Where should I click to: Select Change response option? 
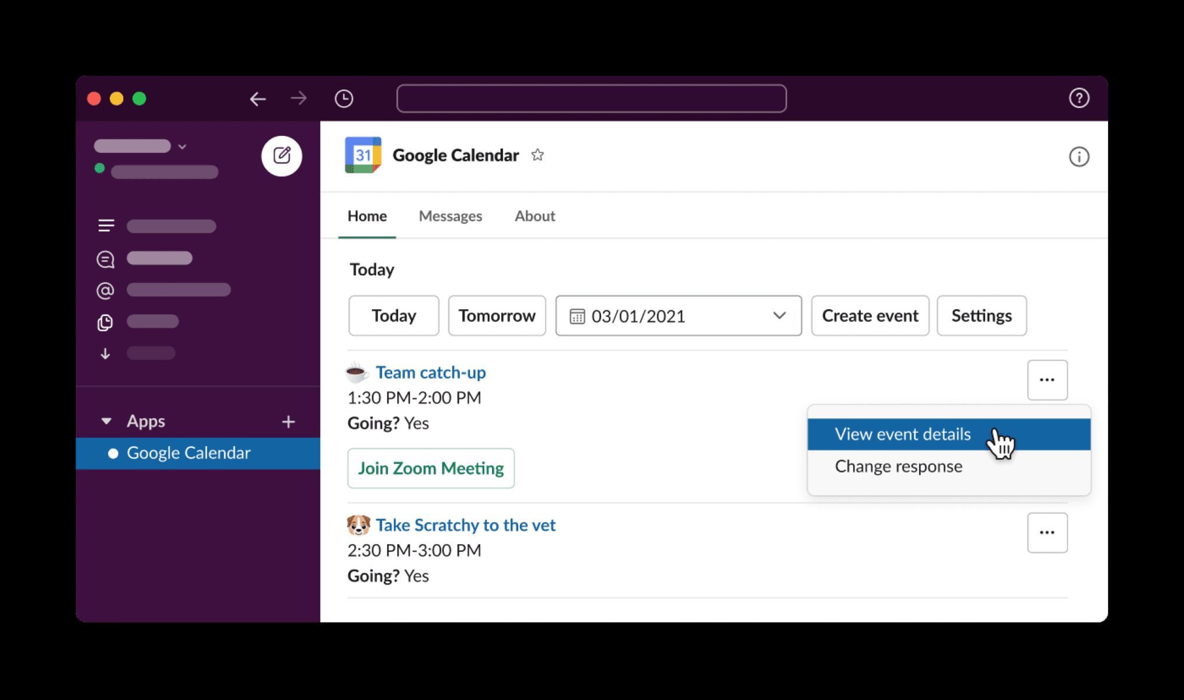[x=899, y=466]
